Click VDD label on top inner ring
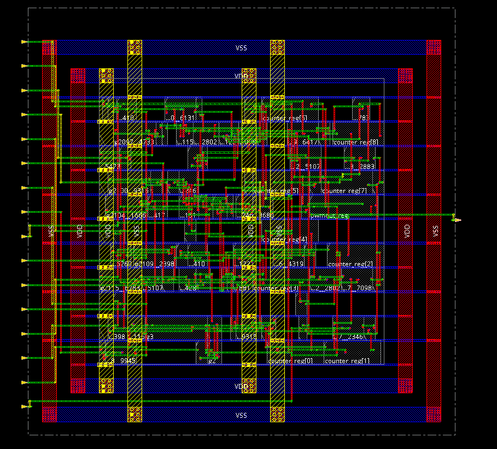The height and width of the screenshot is (449, 497). point(241,77)
